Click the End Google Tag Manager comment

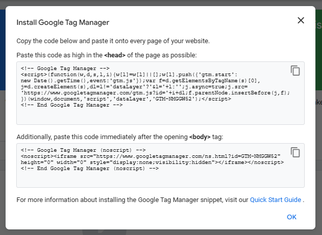click(72, 105)
